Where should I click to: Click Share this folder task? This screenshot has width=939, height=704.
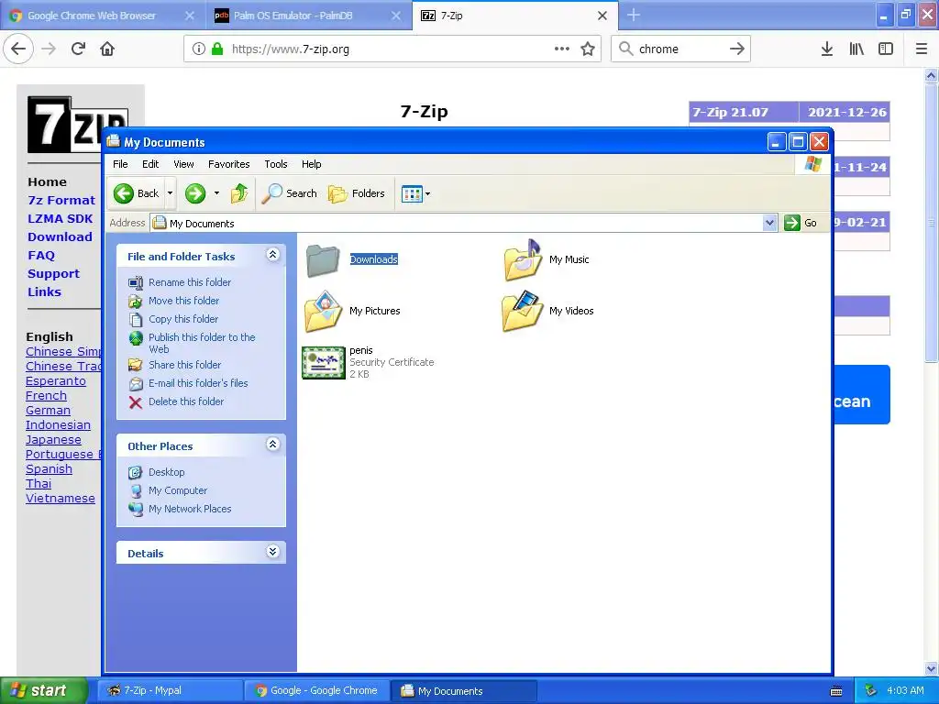point(184,365)
